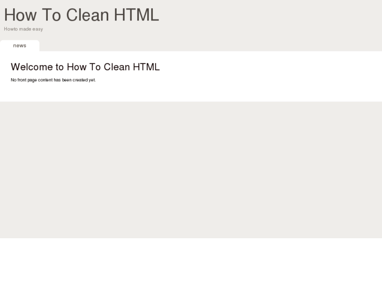382x286 pixels.
Task: Click the word Welcome in the page heading
Action: click(x=31, y=67)
